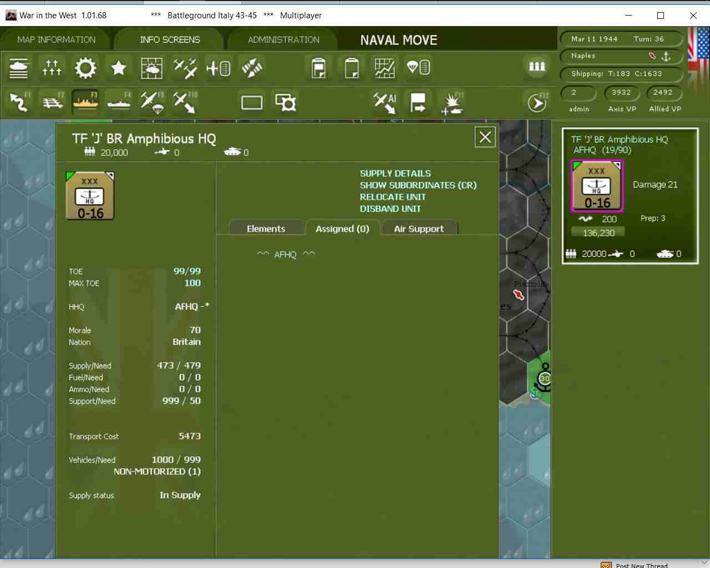Open the satellite-shaped toolbar icon

coord(252,68)
